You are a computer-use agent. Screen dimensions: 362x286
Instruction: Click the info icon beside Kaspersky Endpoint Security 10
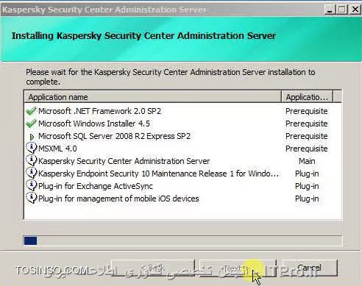[32, 173]
